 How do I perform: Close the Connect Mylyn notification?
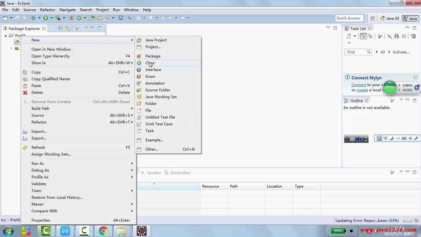(415, 77)
